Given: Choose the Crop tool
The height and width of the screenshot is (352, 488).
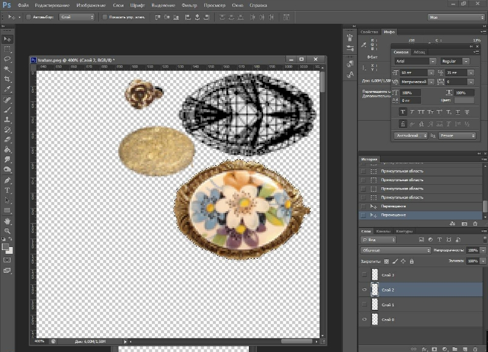Looking at the screenshot, I should click(x=7, y=79).
